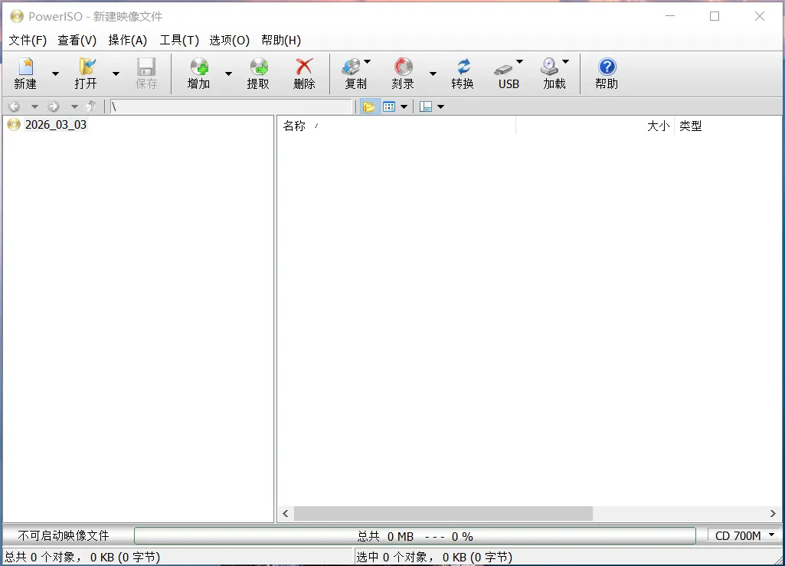
Task: Click the 增加 (Add) toolbar icon
Action: tap(199, 74)
